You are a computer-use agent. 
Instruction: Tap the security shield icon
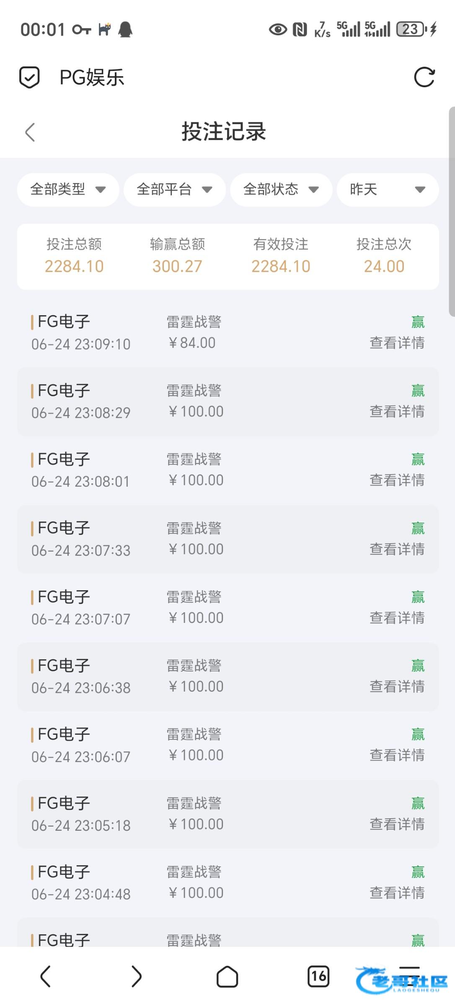coord(29,78)
